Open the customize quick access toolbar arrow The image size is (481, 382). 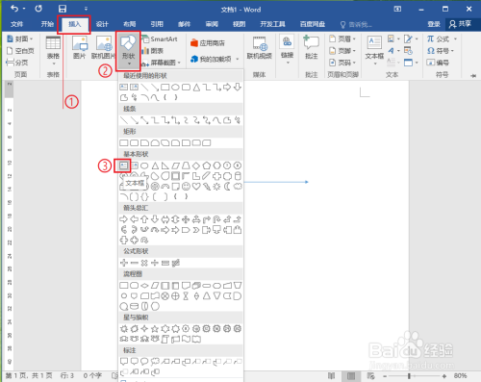[86, 9]
